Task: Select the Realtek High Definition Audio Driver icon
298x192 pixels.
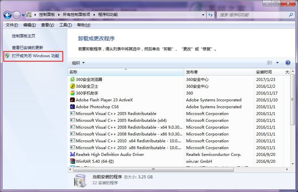Action: click(72, 154)
